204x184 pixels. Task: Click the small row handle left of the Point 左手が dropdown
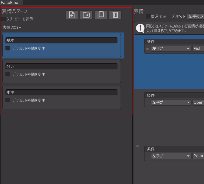coord(148,156)
